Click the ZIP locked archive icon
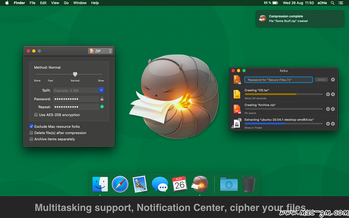The image size is (349, 218). tap(237, 109)
